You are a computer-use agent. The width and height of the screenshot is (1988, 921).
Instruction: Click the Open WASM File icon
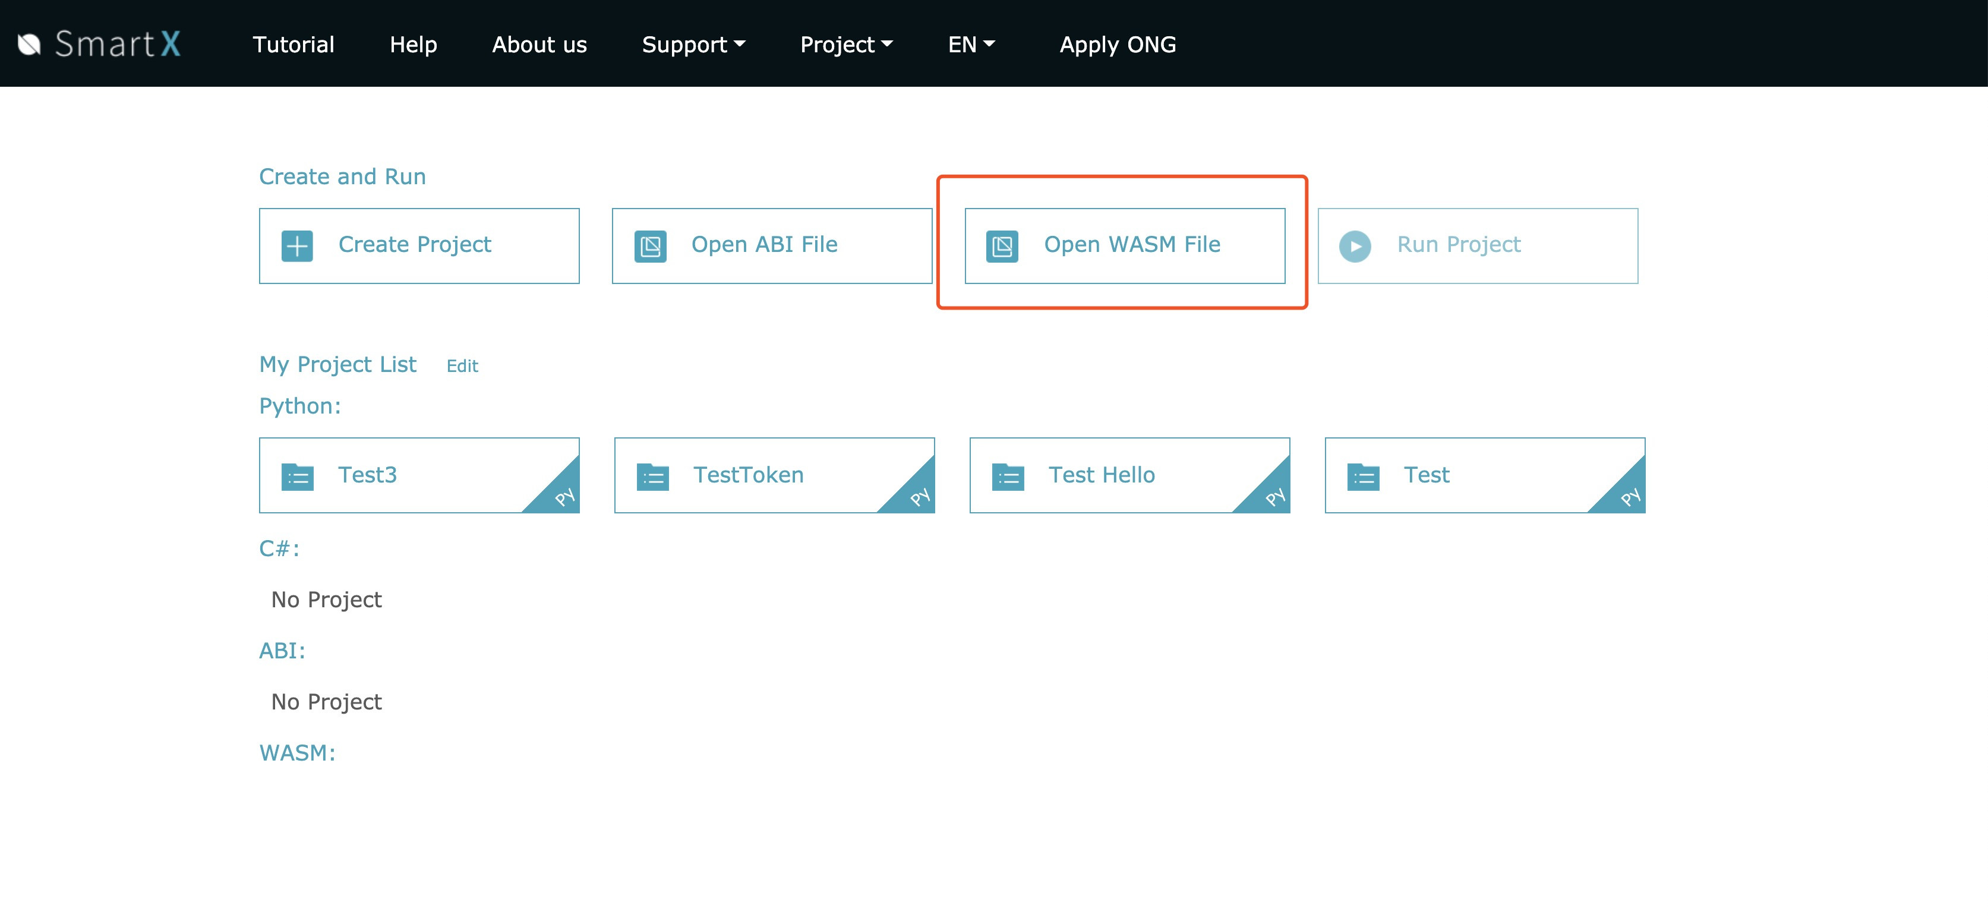tap(1002, 246)
